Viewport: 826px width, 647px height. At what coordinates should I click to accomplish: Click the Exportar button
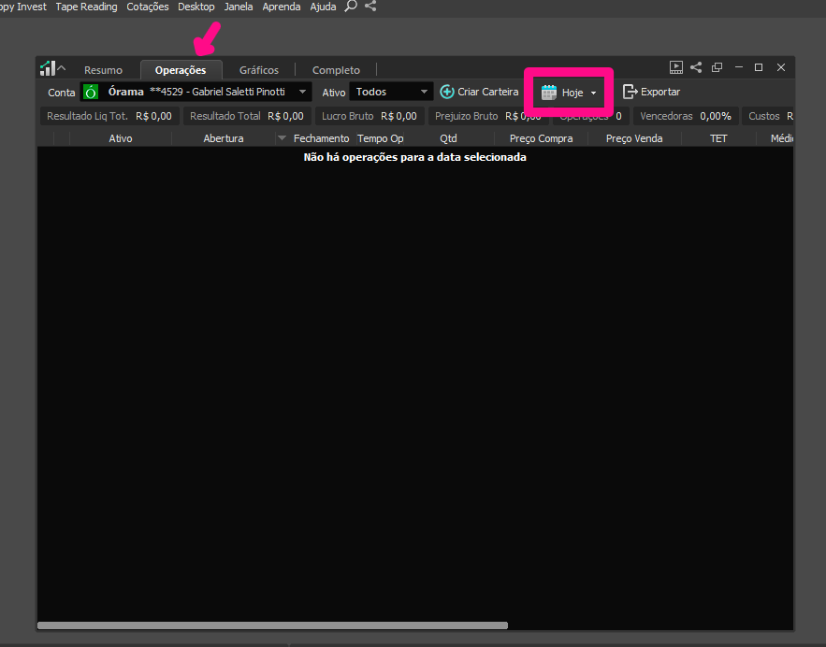(x=651, y=92)
